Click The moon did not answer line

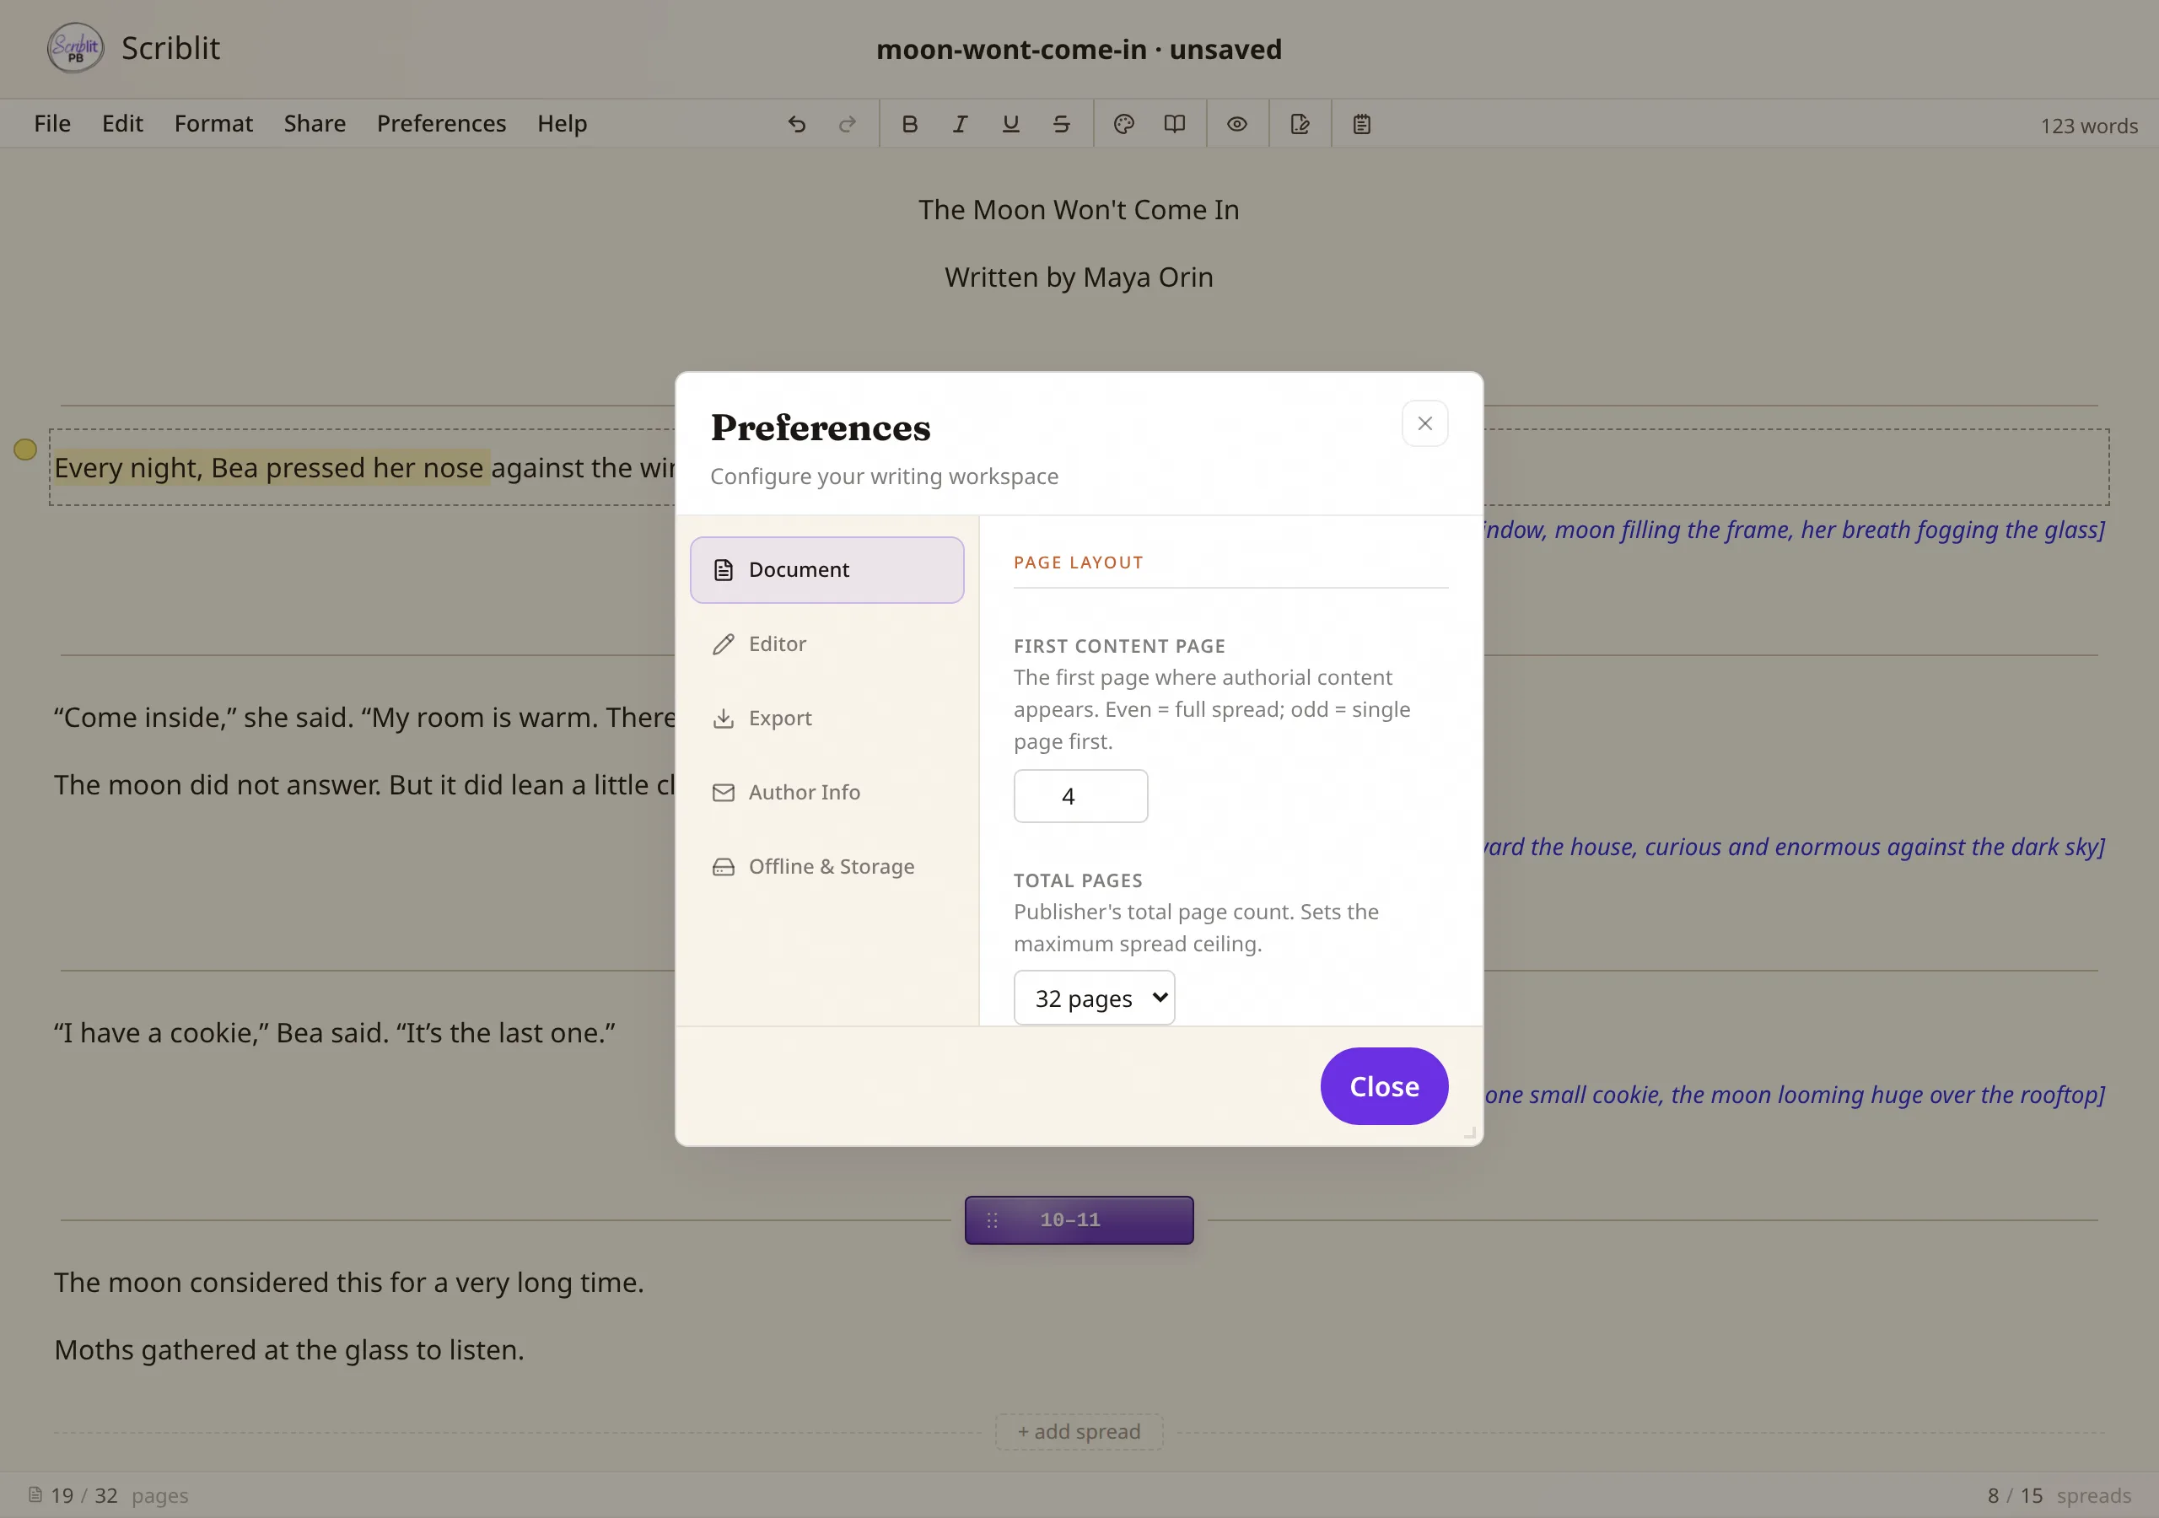click(x=363, y=784)
